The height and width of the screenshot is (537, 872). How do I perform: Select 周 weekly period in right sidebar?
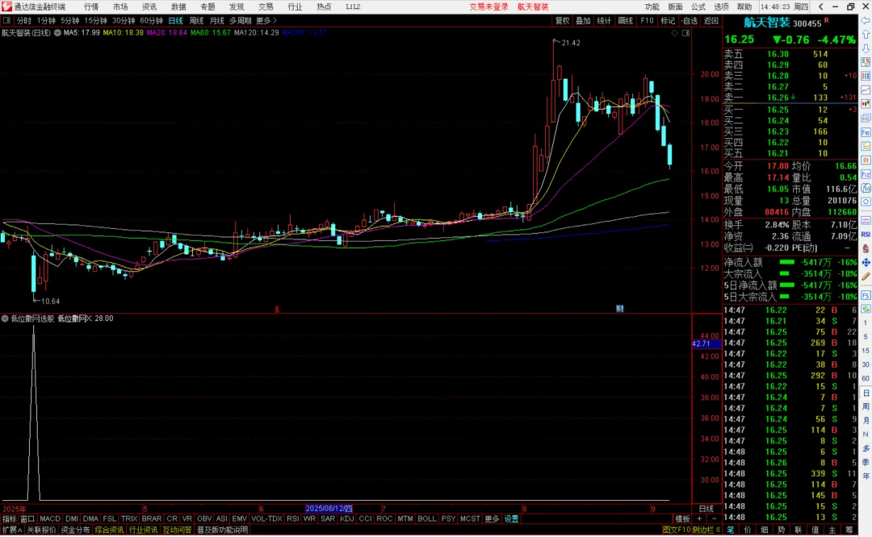[x=866, y=406]
